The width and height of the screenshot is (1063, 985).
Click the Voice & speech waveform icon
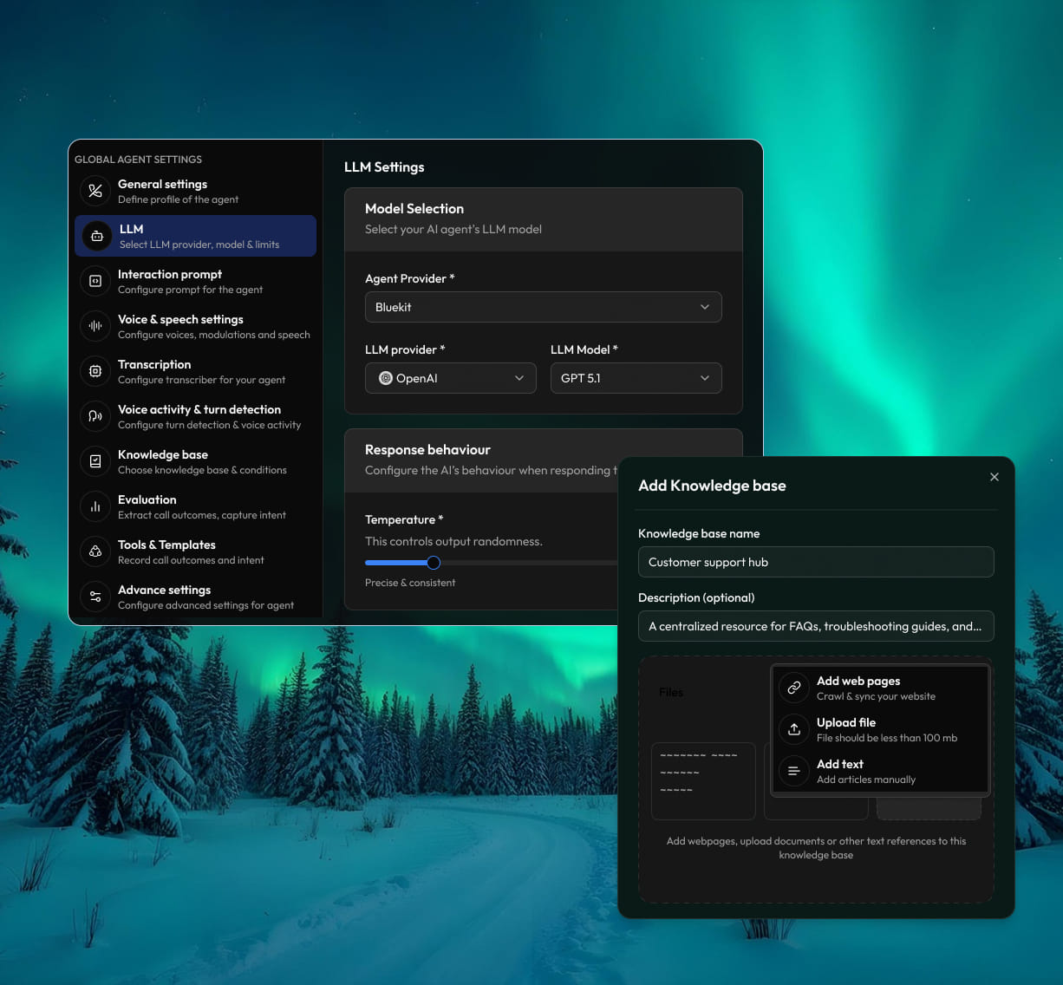click(x=95, y=326)
